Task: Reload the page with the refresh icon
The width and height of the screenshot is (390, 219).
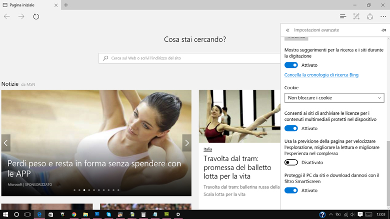Action: pos(36,16)
